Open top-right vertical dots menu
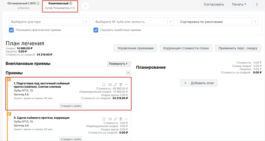Screen dimensions: 265x141 point(257,4)
